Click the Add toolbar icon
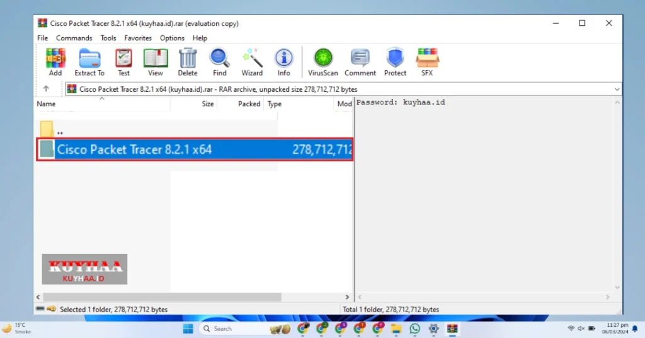This screenshot has width=645, height=338. (55, 62)
